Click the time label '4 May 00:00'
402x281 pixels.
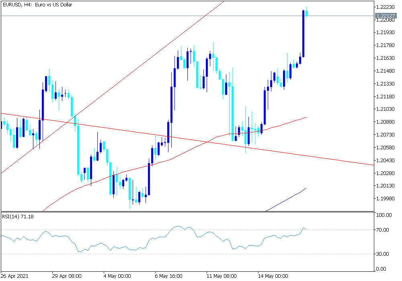[117, 276]
